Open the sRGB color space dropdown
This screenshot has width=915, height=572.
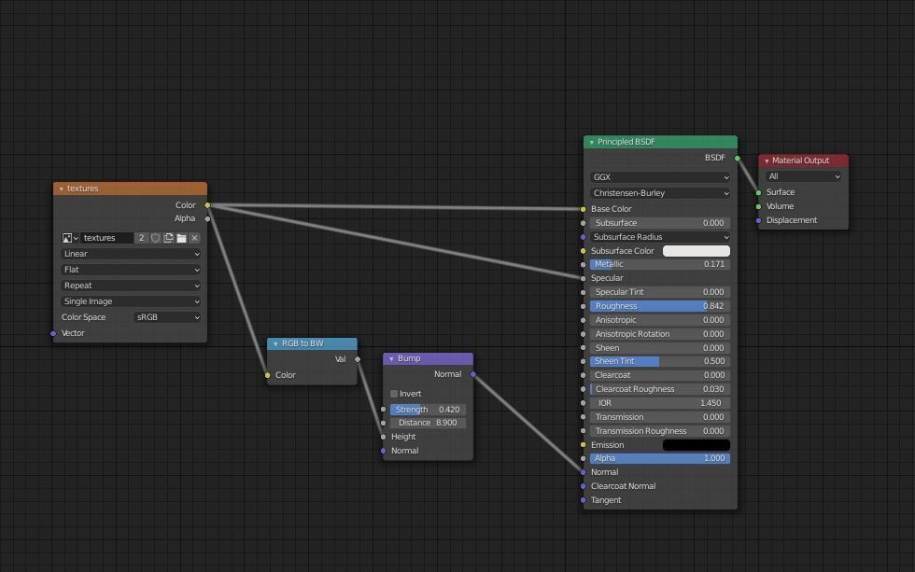(167, 317)
